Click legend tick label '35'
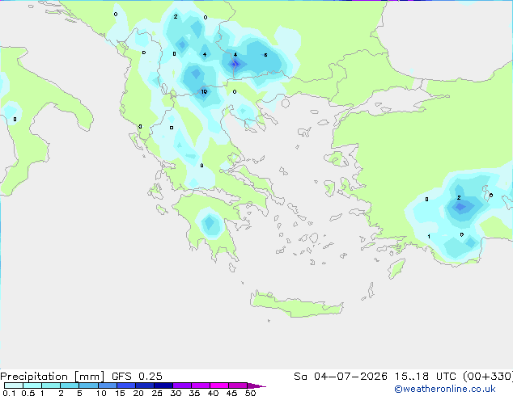513x396 pixels. point(194,393)
